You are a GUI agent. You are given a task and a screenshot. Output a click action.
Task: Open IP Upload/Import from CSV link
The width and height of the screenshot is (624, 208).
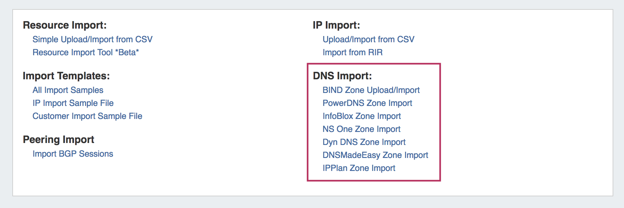pos(368,39)
